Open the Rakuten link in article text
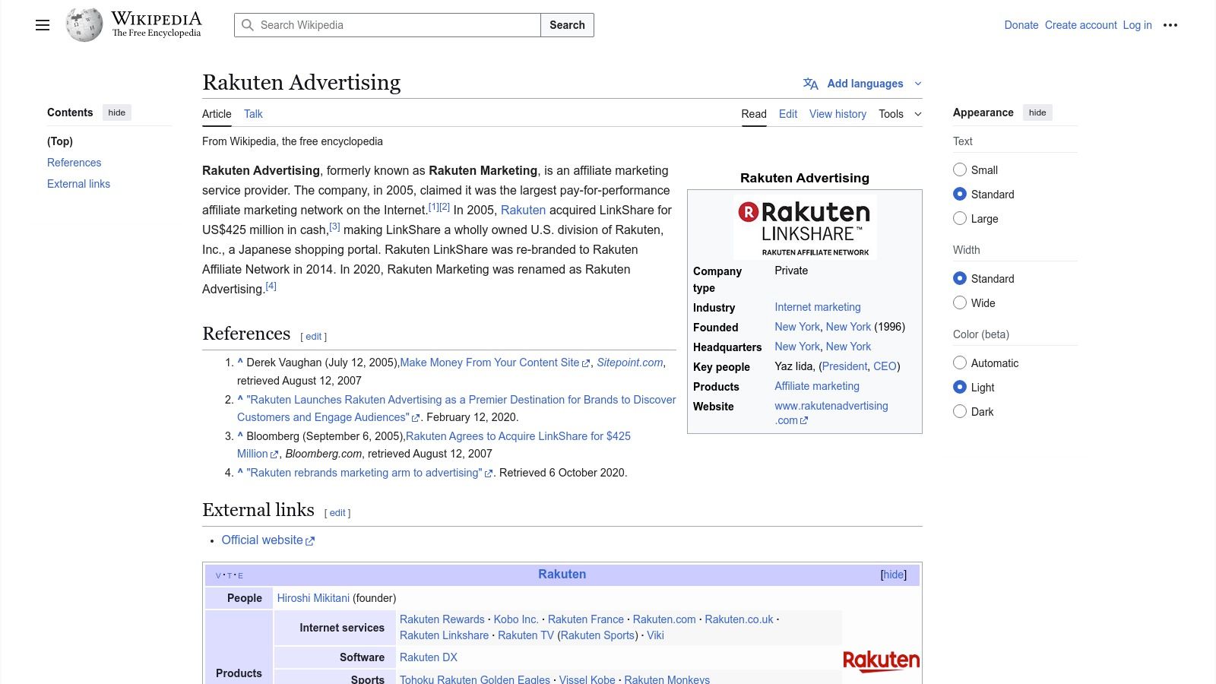Viewport: 1216px width, 684px height. [x=523, y=210]
